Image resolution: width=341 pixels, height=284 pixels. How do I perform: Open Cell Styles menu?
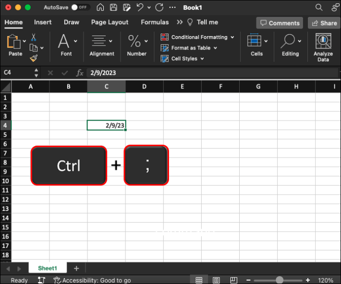pyautogui.click(x=182, y=58)
